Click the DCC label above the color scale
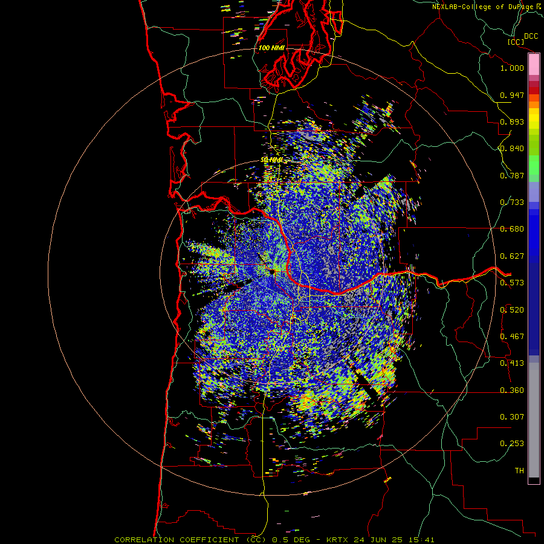Screen dimensions: 544x544 point(531,36)
